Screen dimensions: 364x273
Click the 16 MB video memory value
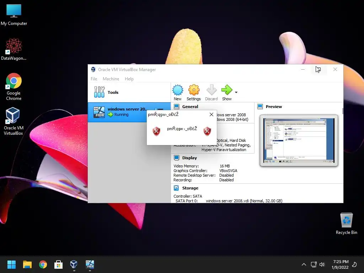coord(225,166)
